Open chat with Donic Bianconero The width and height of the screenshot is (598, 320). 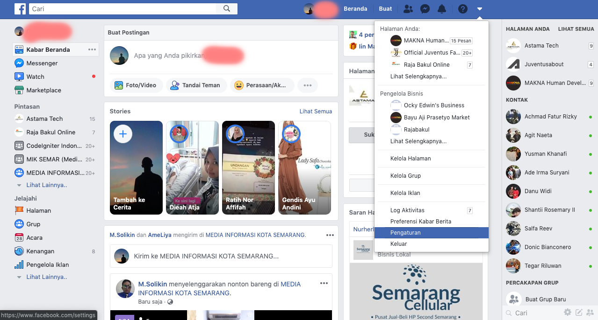tap(550, 247)
